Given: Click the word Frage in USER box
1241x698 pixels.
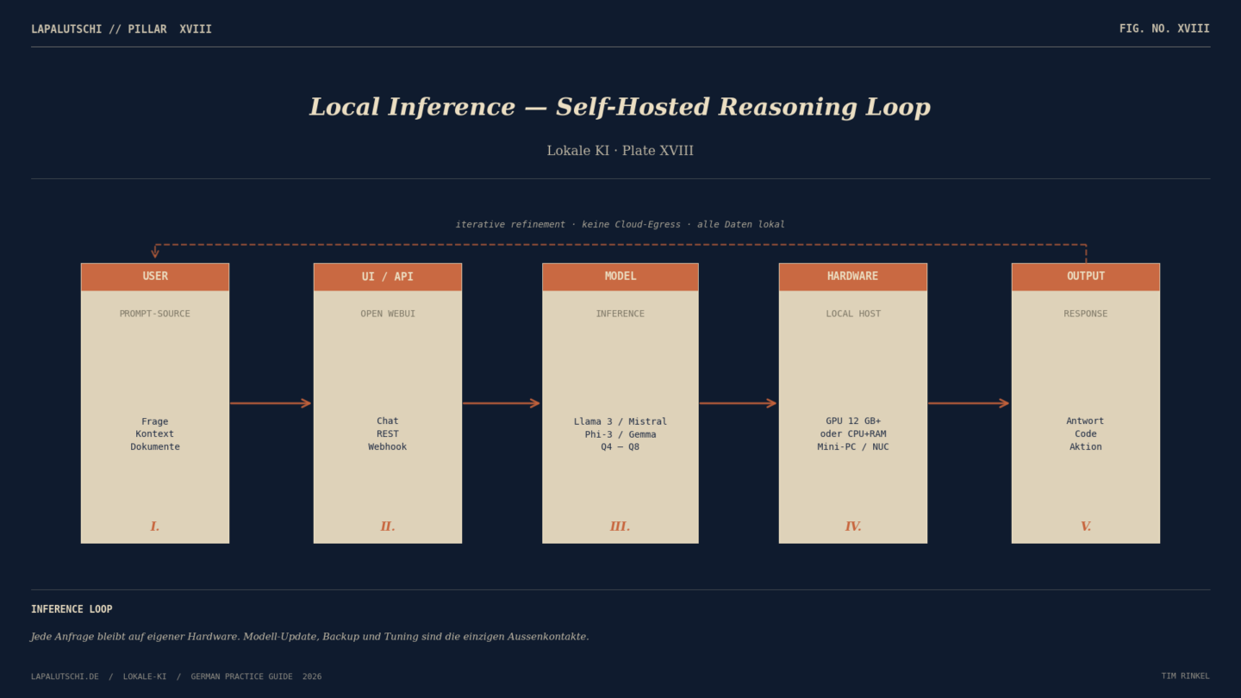Looking at the screenshot, I should pos(155,421).
